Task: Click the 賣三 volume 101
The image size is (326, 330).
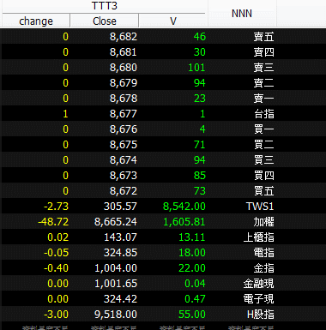Action: 196,68
